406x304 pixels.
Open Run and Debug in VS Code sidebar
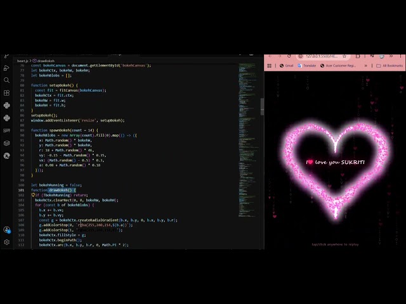coord(6,68)
